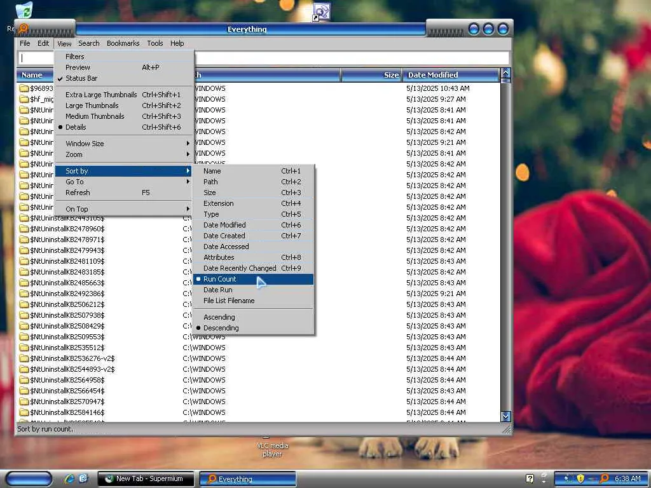Open the security shield tray icon
Image resolution: width=651 pixels, height=488 pixels.
click(x=580, y=478)
